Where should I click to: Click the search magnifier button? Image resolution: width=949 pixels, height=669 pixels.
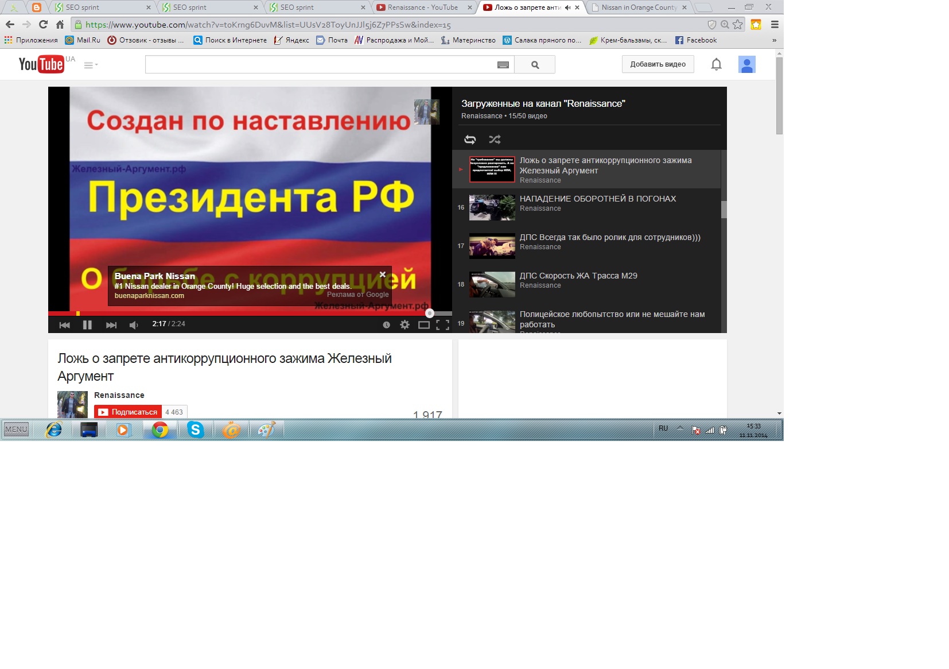(x=535, y=65)
